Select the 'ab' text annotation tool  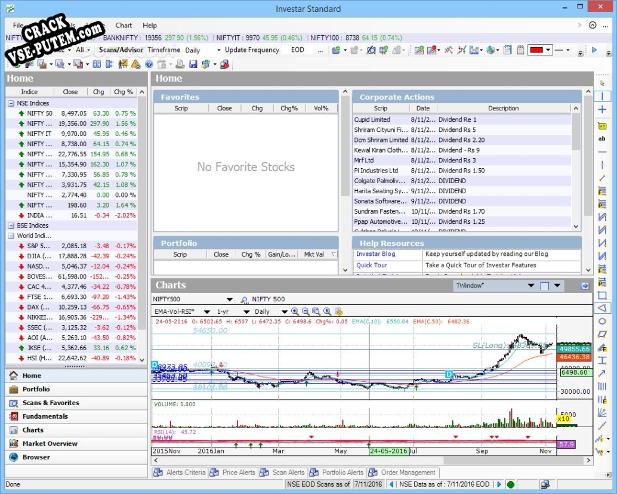tap(602, 138)
